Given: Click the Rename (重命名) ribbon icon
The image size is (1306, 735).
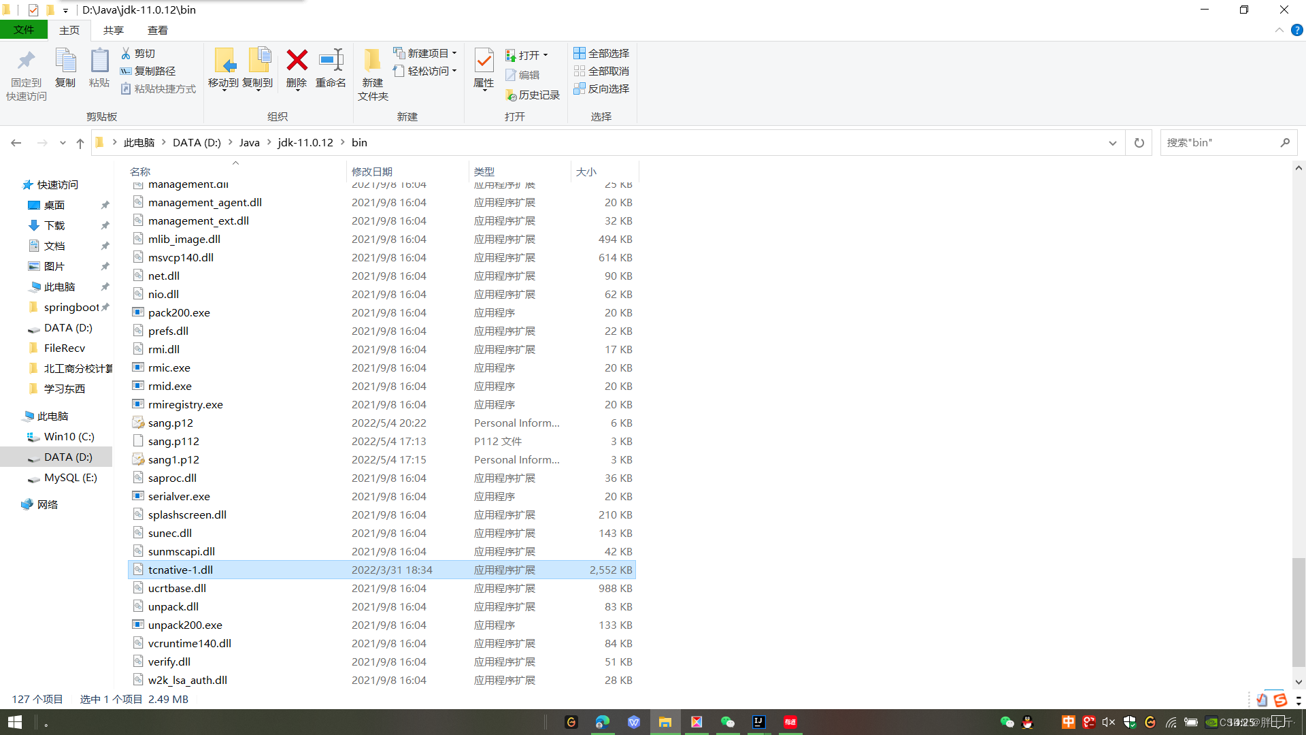Looking at the screenshot, I should [x=331, y=61].
